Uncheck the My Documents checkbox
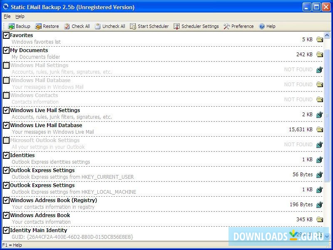 (6, 50)
